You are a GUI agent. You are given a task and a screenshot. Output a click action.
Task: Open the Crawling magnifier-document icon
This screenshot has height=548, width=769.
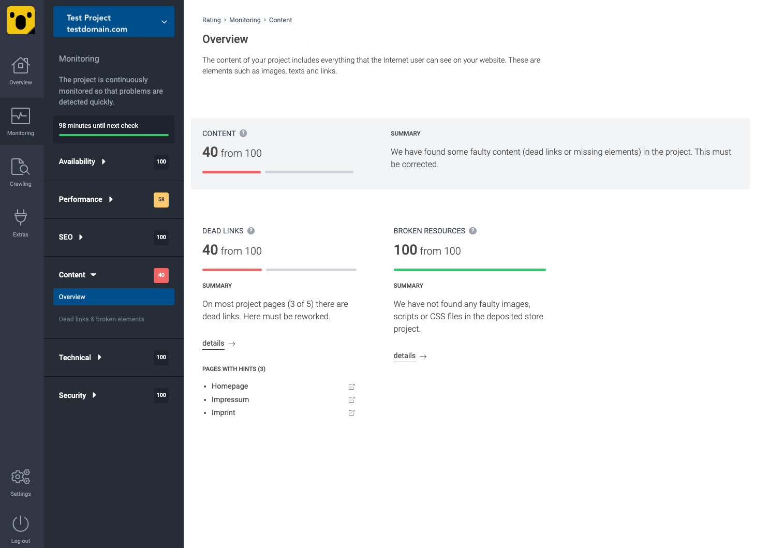[x=21, y=167]
